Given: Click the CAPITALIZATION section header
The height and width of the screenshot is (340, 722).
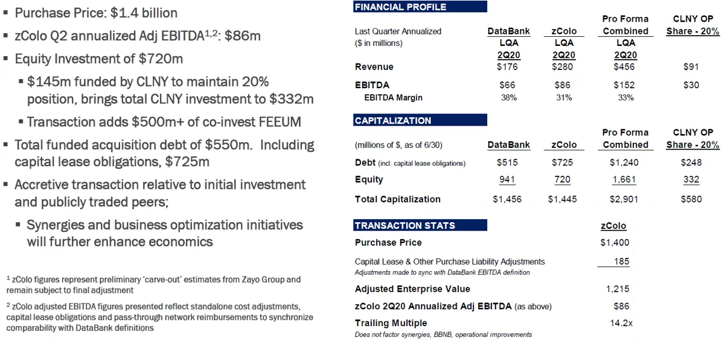Looking at the screenshot, I should [393, 120].
